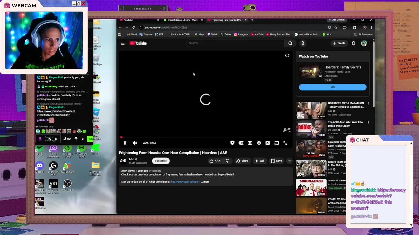The height and width of the screenshot is (235, 419).
Task: Click the YouTube logo home link
Action: pos(138,43)
